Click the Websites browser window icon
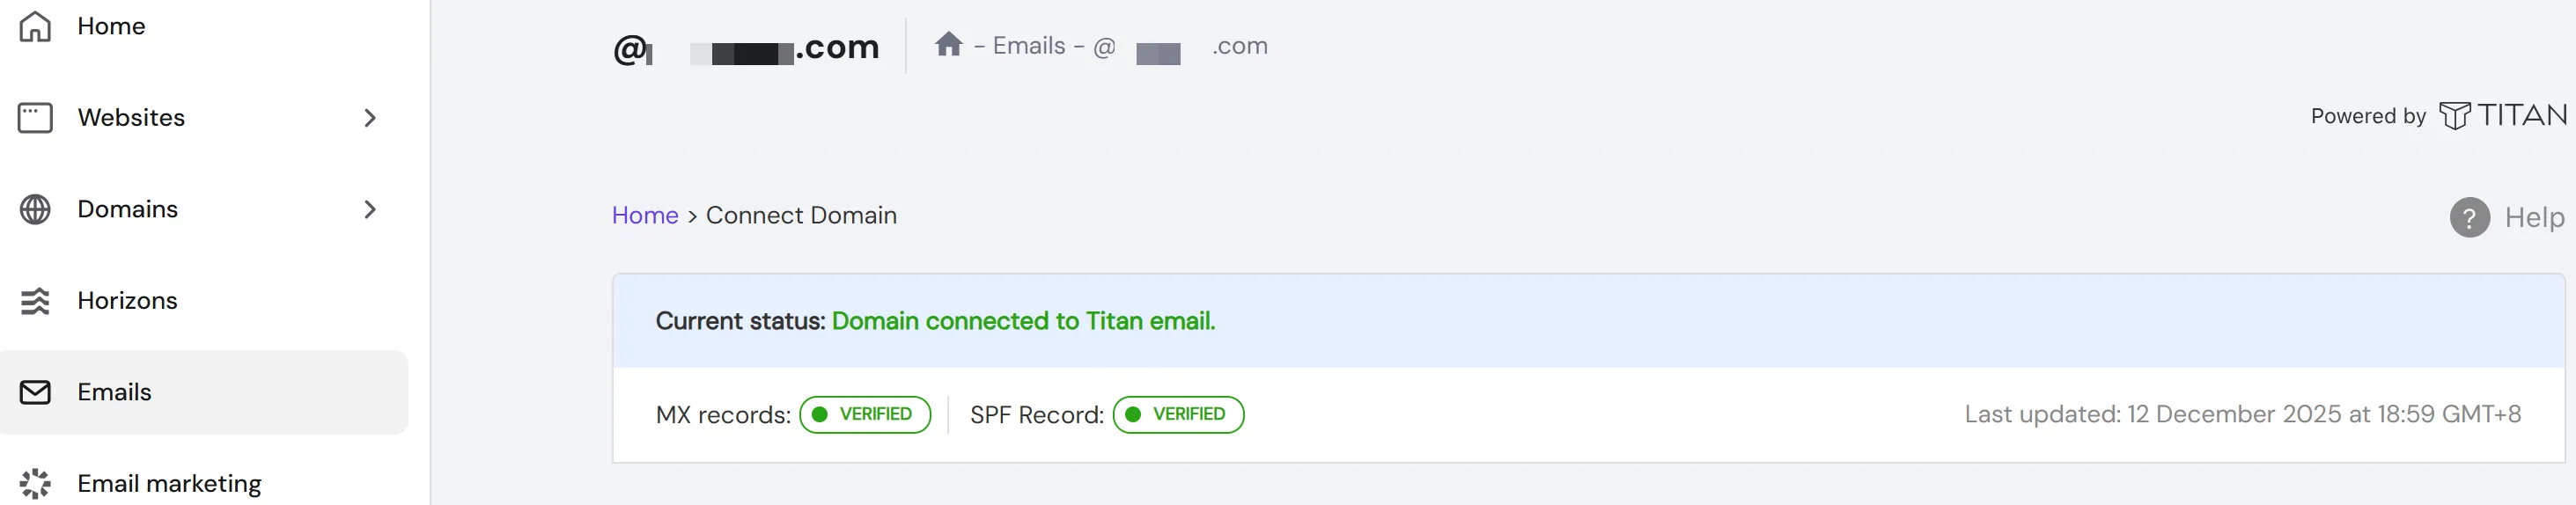Image resolution: width=2576 pixels, height=505 pixels. point(35,118)
